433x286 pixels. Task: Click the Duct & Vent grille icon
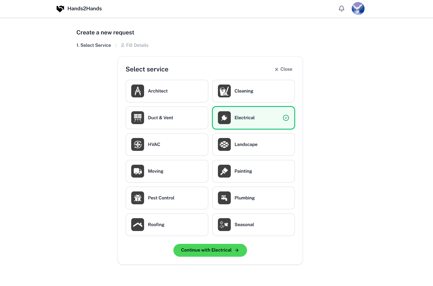pyautogui.click(x=138, y=118)
